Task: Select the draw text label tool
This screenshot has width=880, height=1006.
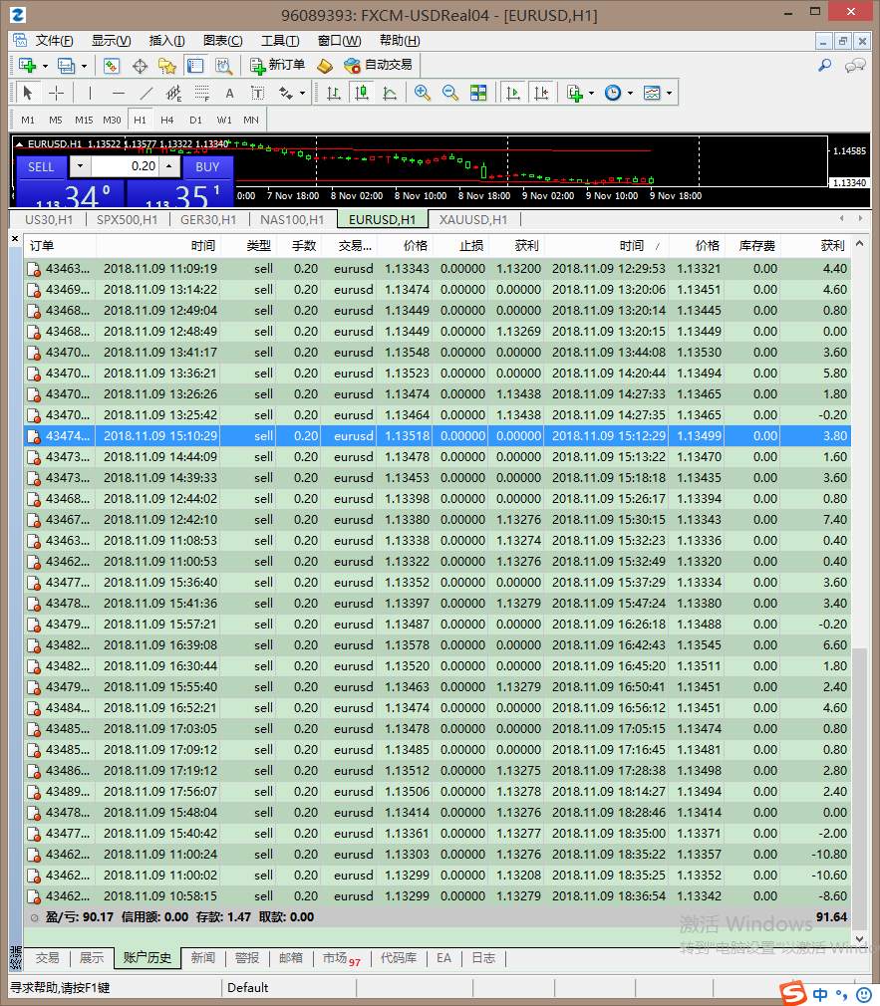Action: click(x=229, y=93)
